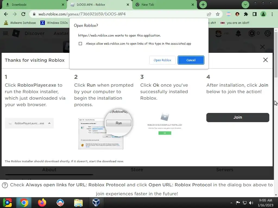Screen dimensions: 278x208
Task: Click the striped flag extension icon
Action: [229, 14]
